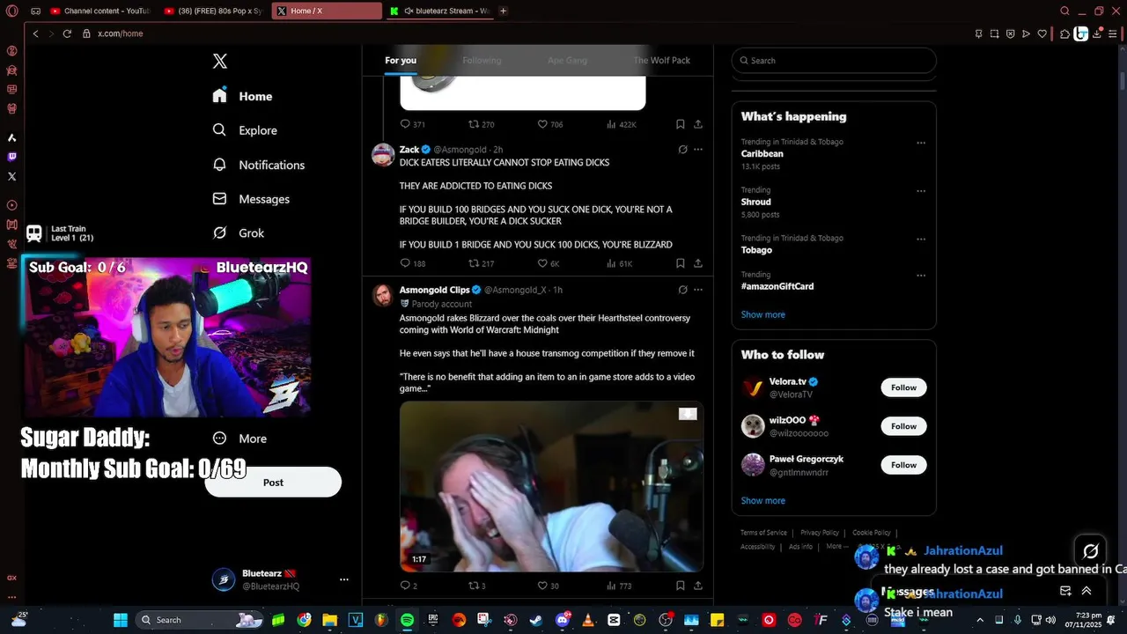Open more options on Asmongold Clips post
The height and width of the screenshot is (634, 1127).
pyautogui.click(x=698, y=290)
